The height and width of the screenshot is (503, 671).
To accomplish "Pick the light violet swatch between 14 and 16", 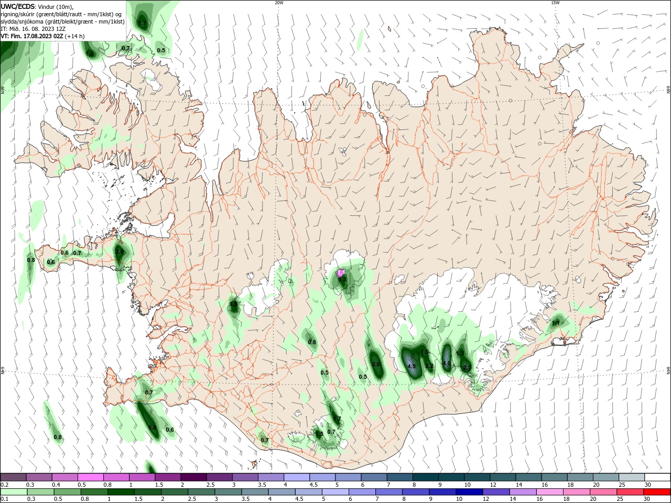I will click(523, 491).
